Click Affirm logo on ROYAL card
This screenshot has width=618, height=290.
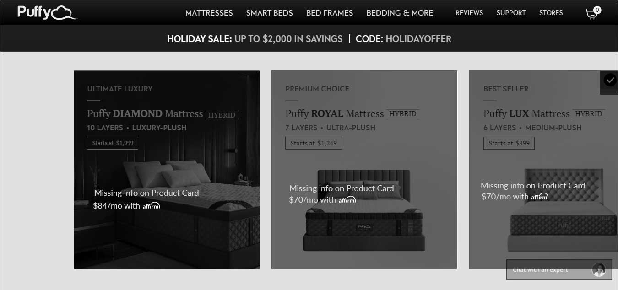(x=347, y=200)
